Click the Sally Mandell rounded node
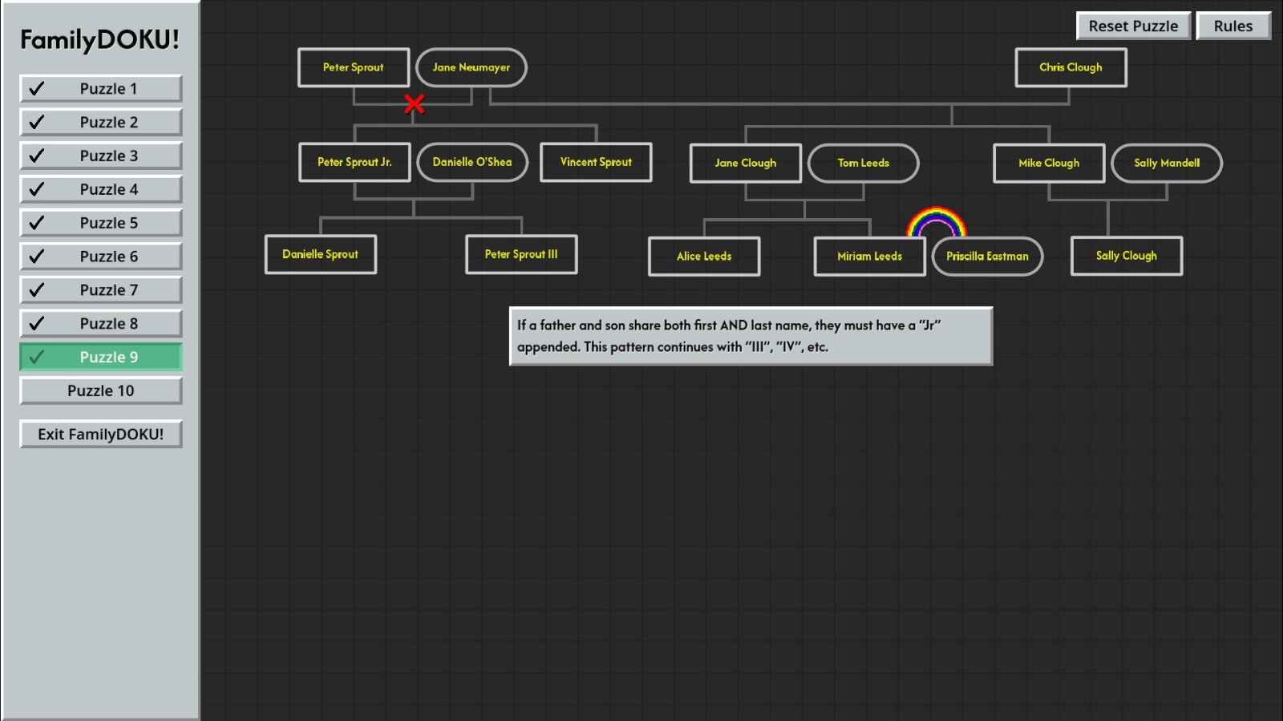The image size is (1283, 721). (1167, 164)
